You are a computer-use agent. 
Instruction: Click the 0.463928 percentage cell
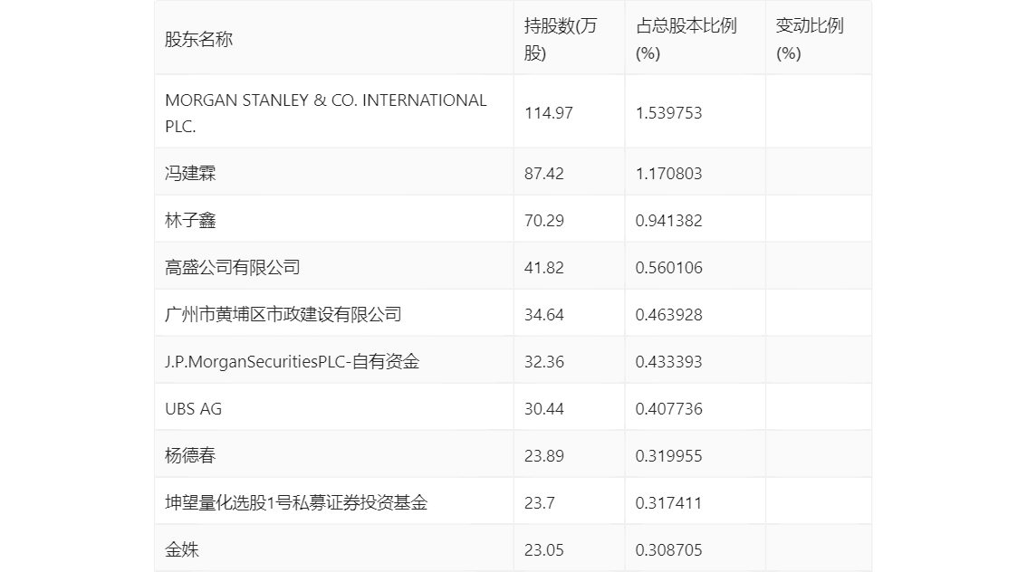(x=668, y=315)
